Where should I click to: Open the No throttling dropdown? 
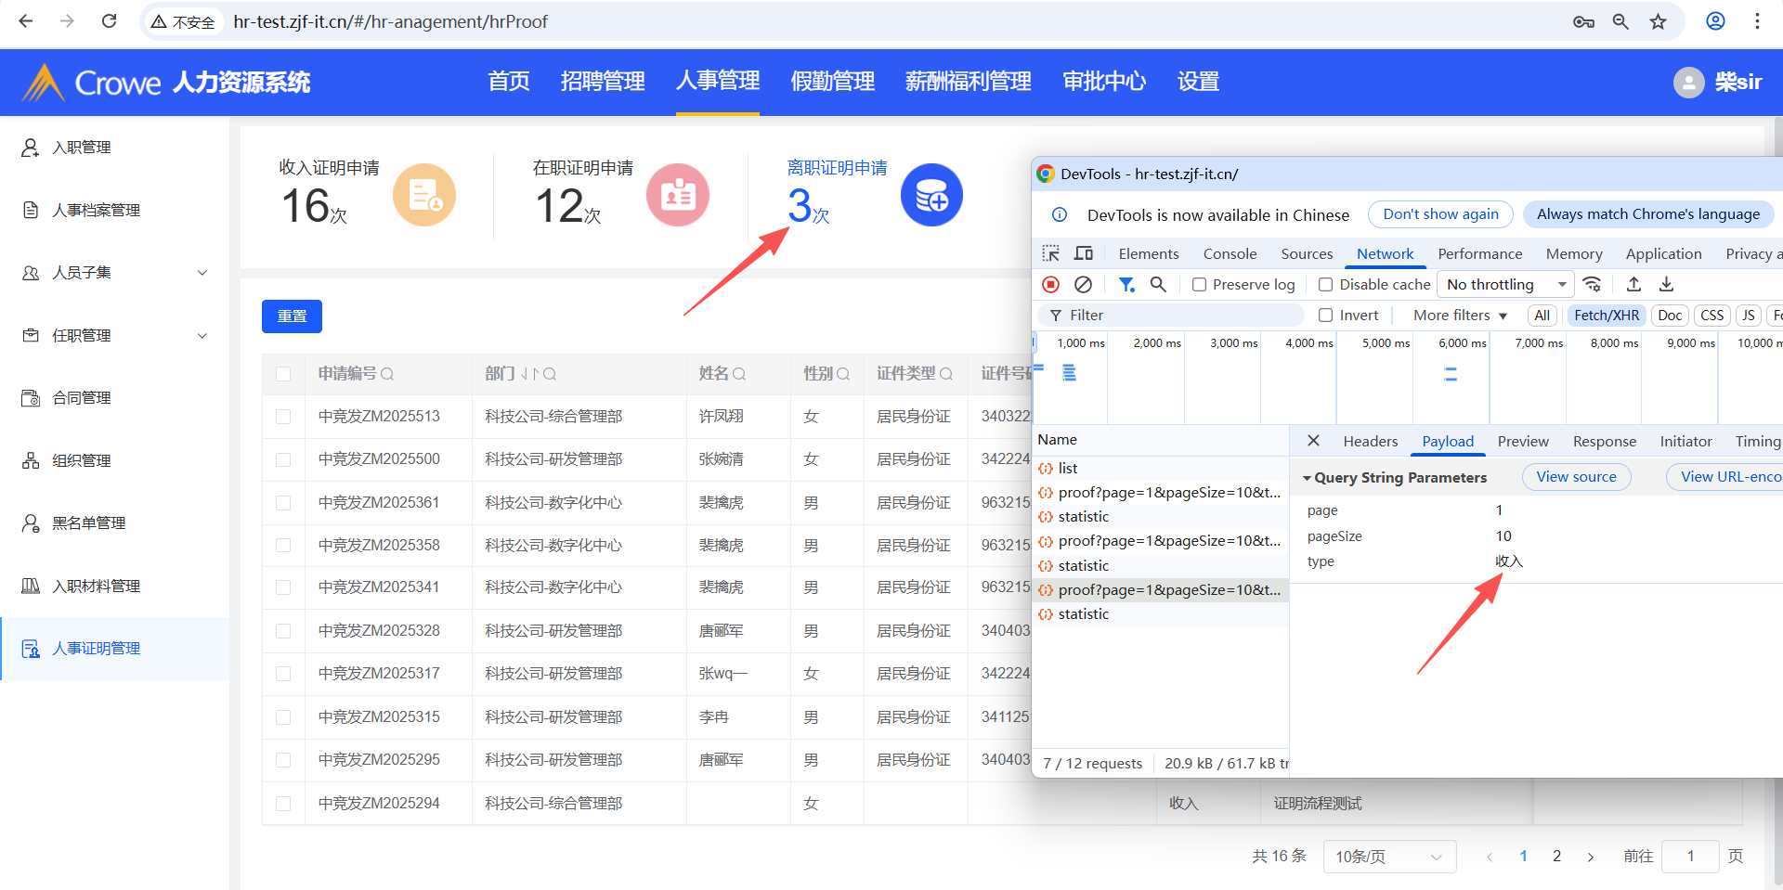click(x=1504, y=285)
